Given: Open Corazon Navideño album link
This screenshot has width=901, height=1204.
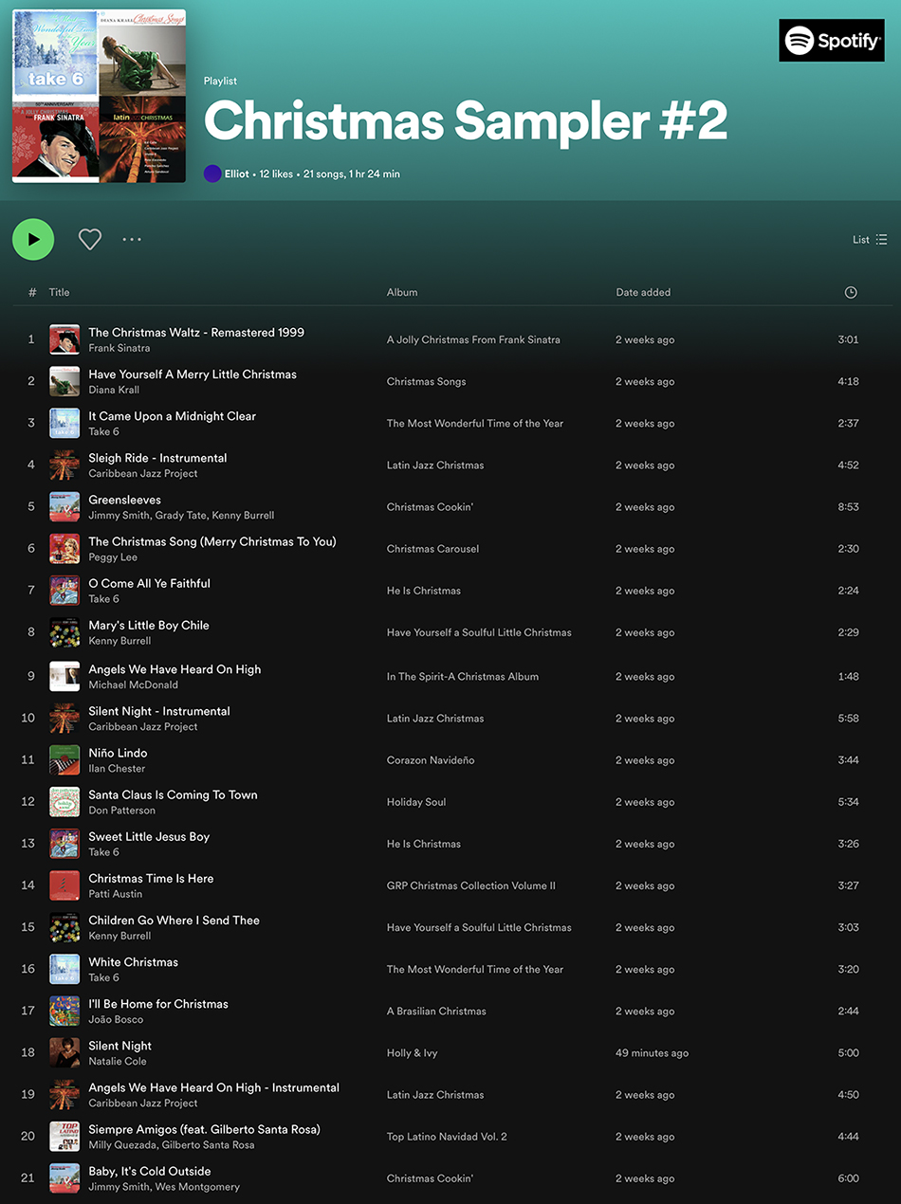Looking at the screenshot, I should point(431,759).
